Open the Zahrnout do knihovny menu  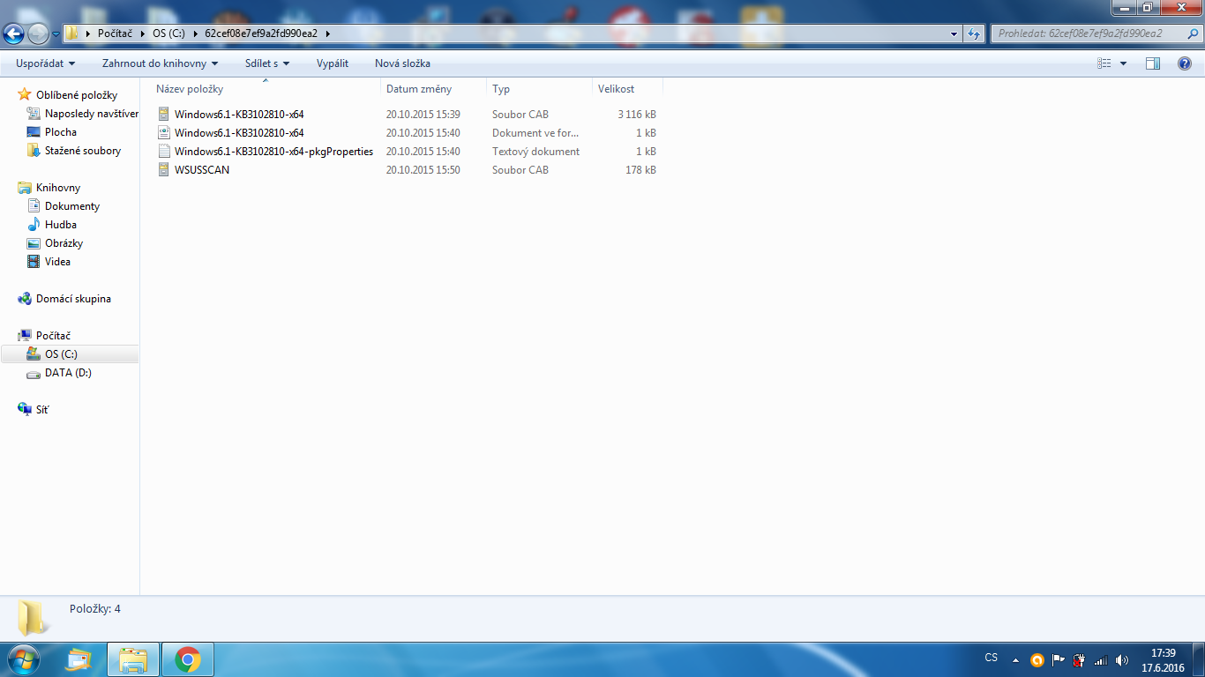(160, 63)
